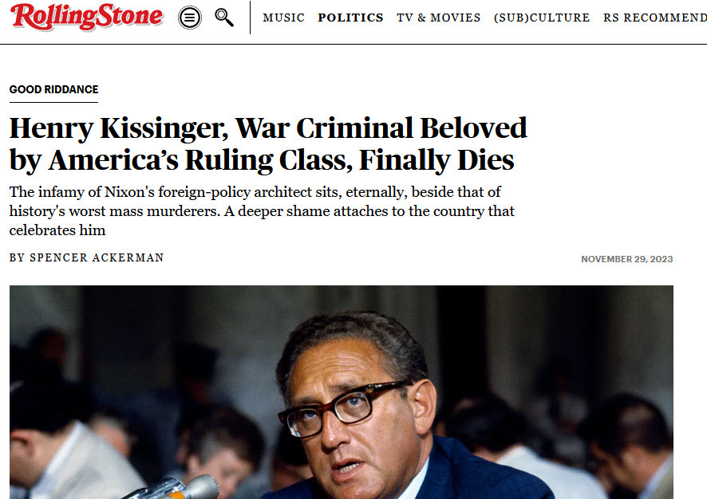
Task: Open the hamburger navigation menu
Action: (x=189, y=17)
